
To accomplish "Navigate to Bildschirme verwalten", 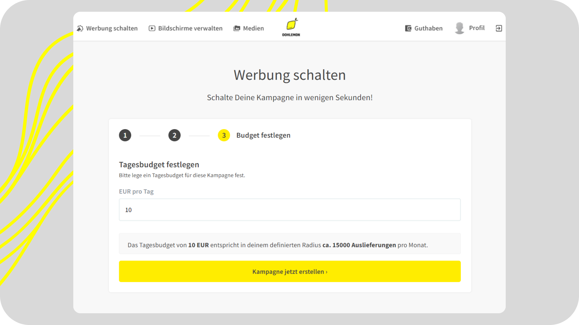I will 190,28.
